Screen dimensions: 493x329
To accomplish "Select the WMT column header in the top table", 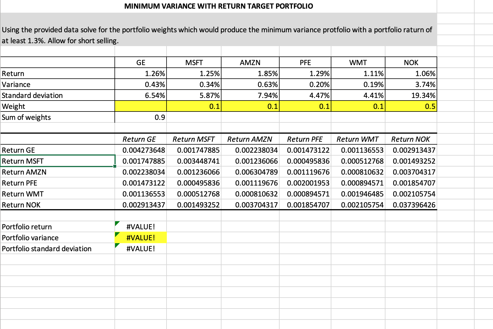I will [x=358, y=63].
